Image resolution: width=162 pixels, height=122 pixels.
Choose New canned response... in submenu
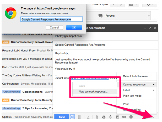tap(95, 92)
